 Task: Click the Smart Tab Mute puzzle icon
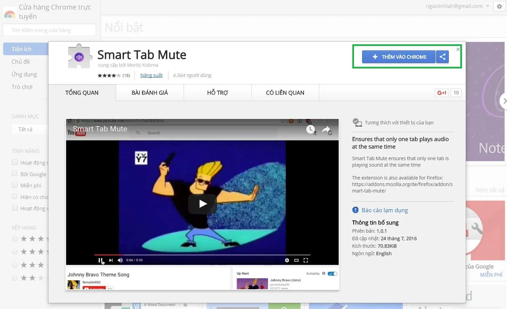pyautogui.click(x=80, y=56)
